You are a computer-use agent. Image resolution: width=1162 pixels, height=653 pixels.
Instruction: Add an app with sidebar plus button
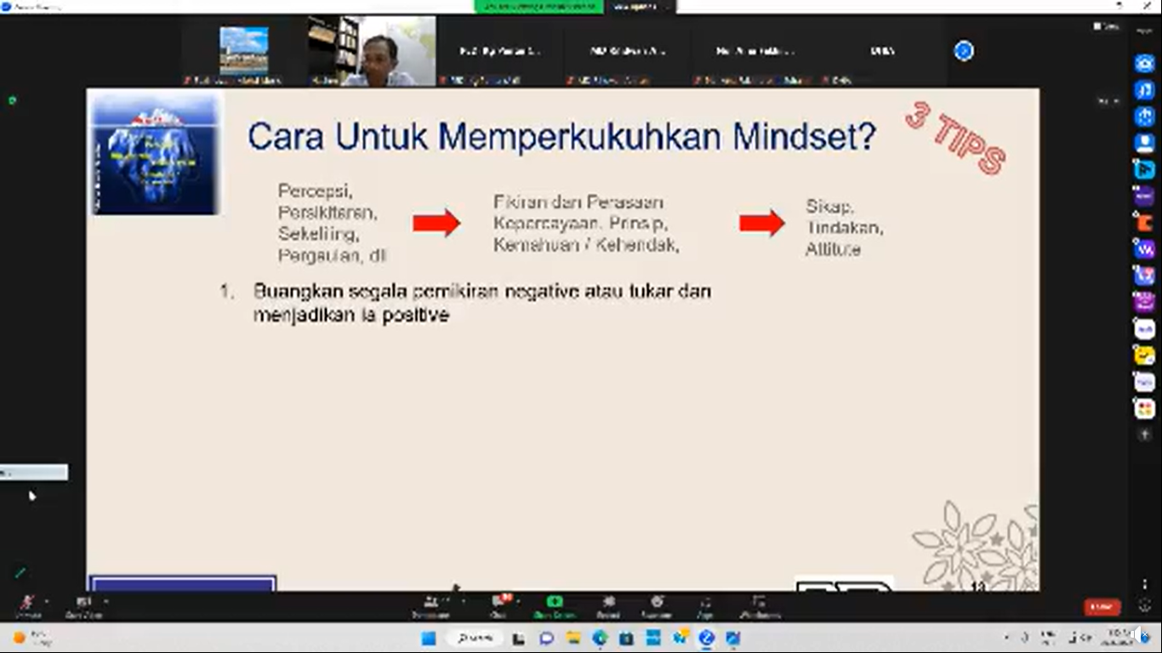[1145, 434]
